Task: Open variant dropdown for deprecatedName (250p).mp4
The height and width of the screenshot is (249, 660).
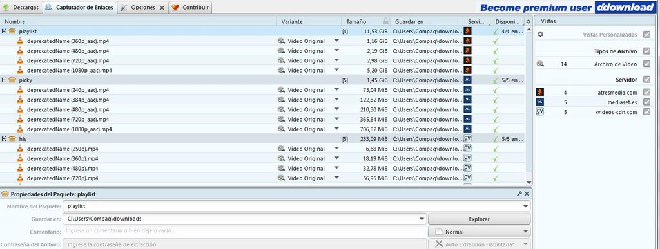Action: 336,149
